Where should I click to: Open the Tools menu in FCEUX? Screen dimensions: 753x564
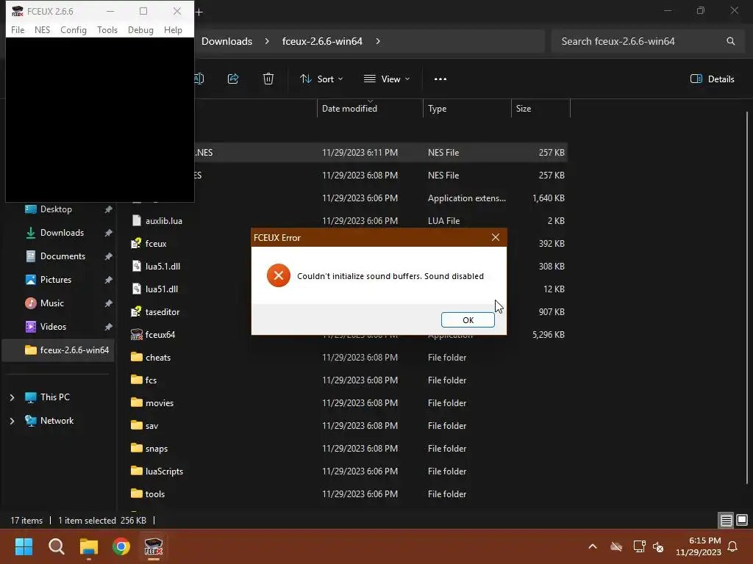tap(107, 29)
